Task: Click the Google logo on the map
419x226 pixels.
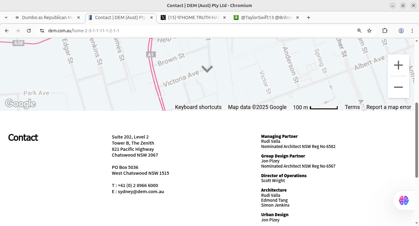Action: [x=21, y=104]
